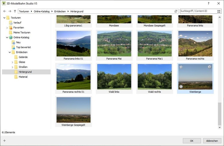Select Weinberge Gespiegelt thumbnail

pos(73,112)
